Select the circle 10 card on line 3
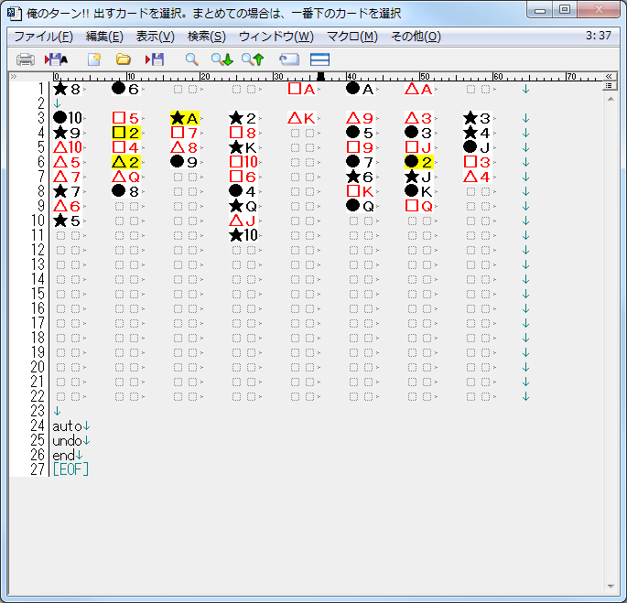This screenshot has height=603, width=627. pos(67,118)
